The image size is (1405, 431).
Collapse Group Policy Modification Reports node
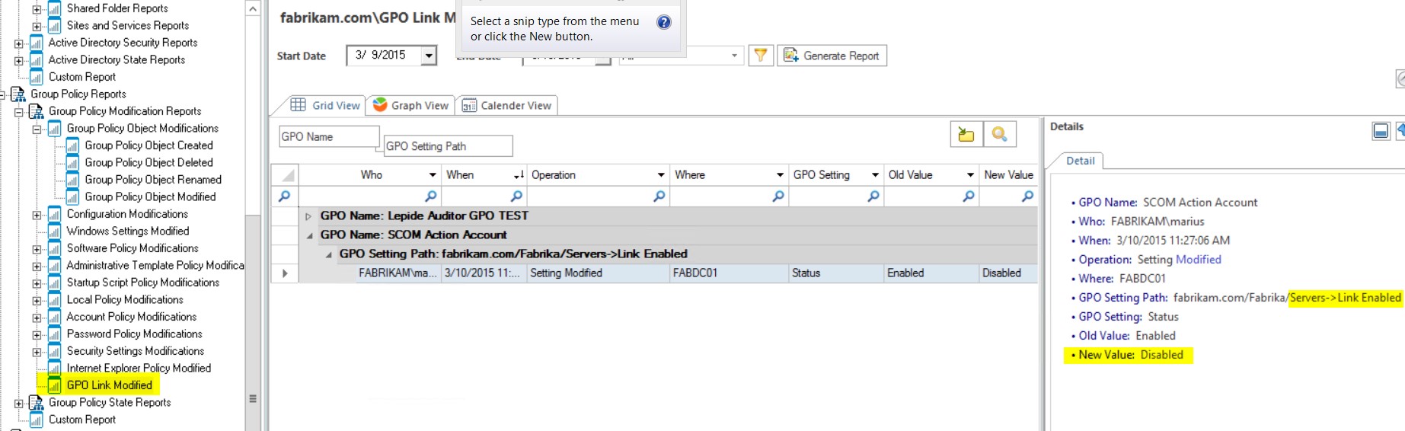[x=19, y=112]
